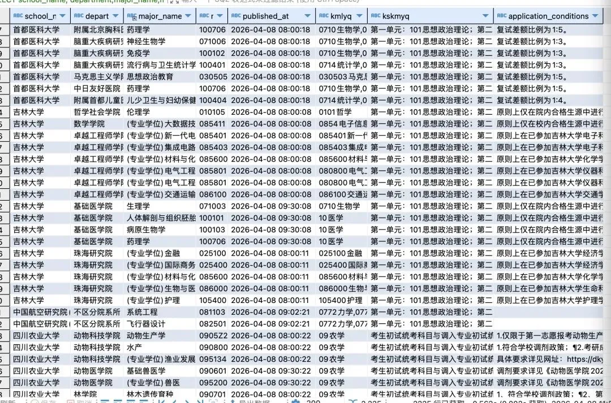Open the published_at column filter dropdown arrow
This screenshot has width=611, height=403.
tap(307, 16)
